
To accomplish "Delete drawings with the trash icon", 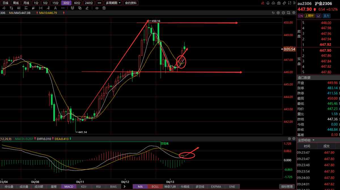I will 104,8.
